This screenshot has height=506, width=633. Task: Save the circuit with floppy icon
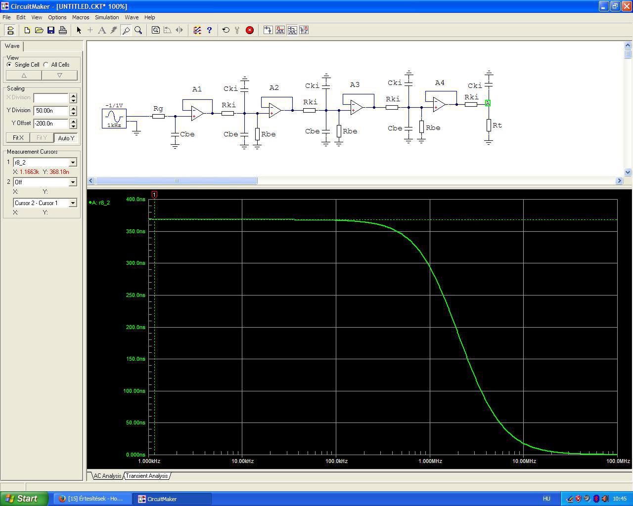(x=51, y=30)
